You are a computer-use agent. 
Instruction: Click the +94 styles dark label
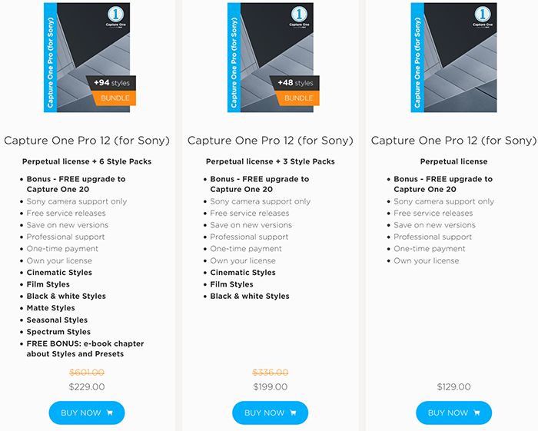click(x=112, y=83)
